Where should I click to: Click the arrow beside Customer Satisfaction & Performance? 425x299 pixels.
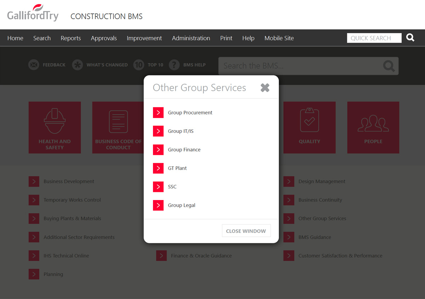[289, 256]
